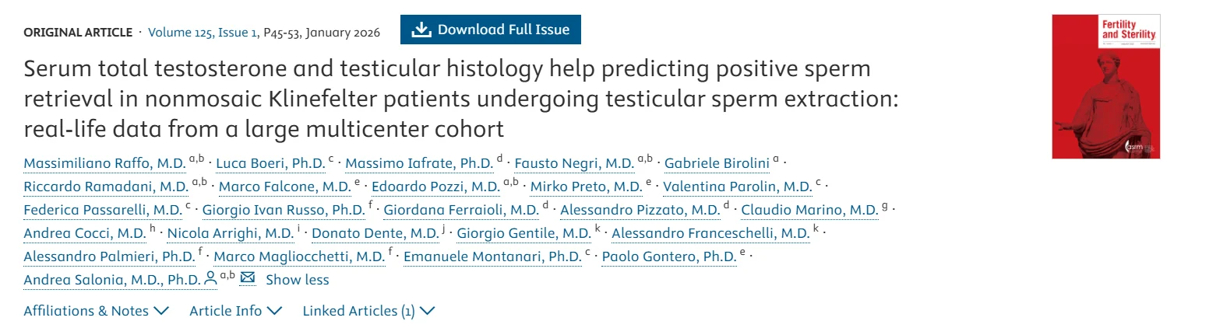Expand the Linked Articles (1) section
The height and width of the screenshot is (328, 1209).
tap(368, 311)
